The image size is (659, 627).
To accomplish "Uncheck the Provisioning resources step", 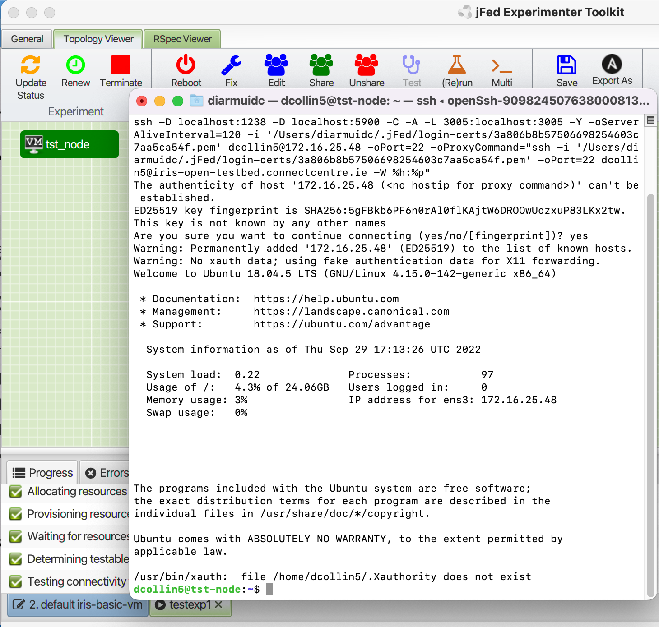I will pos(15,514).
